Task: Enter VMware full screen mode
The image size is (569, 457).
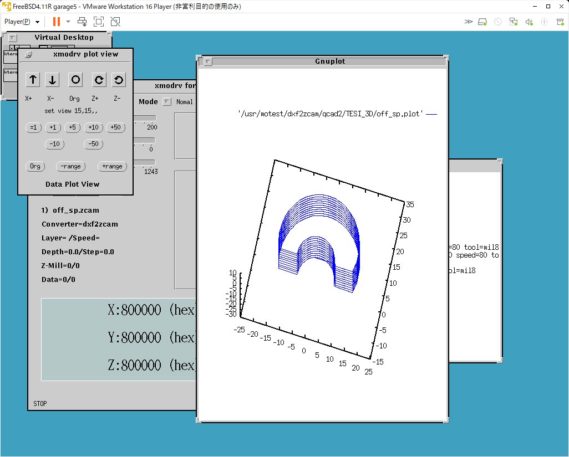Action: pos(99,22)
